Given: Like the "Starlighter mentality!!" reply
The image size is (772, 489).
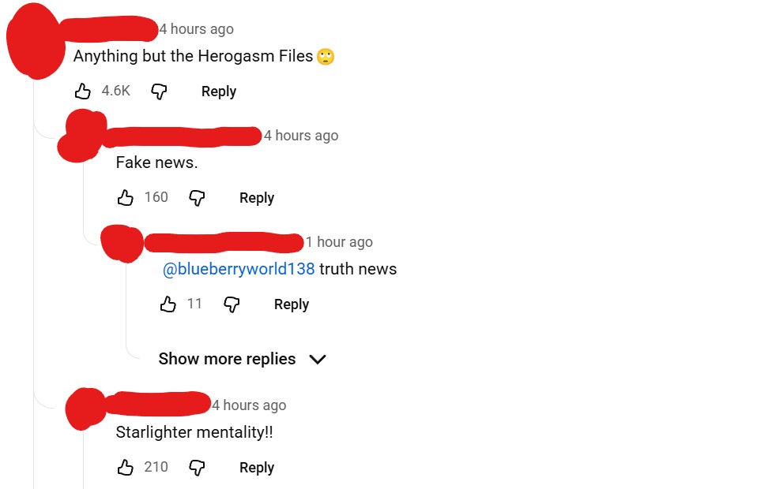Looking at the screenshot, I should (125, 468).
